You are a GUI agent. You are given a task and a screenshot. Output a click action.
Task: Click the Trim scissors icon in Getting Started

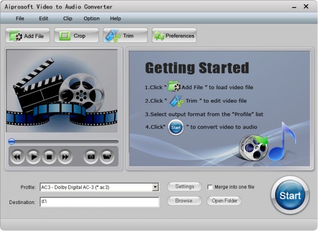(x=176, y=101)
